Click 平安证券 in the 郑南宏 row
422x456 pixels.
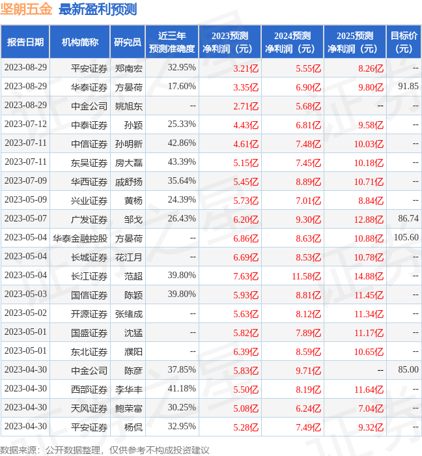(x=89, y=68)
